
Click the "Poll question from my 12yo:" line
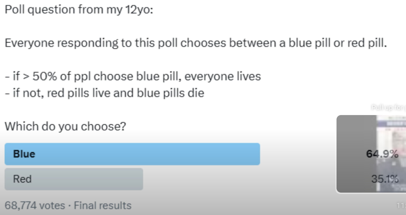click(x=79, y=10)
